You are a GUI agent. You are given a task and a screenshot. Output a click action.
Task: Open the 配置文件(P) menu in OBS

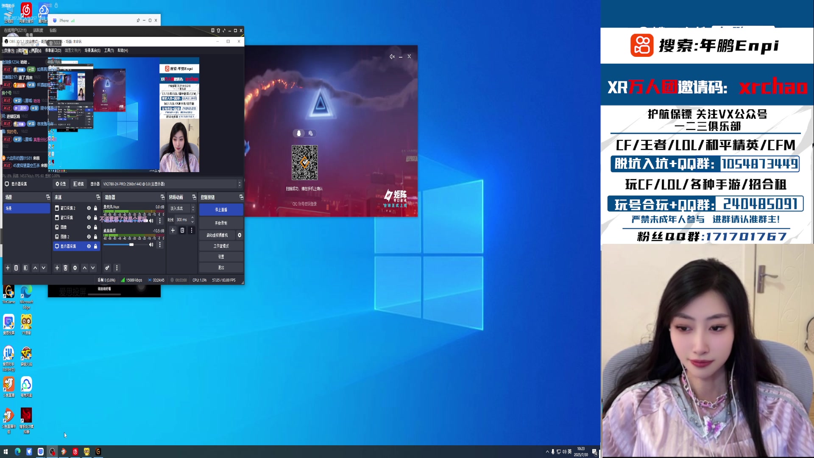point(73,50)
